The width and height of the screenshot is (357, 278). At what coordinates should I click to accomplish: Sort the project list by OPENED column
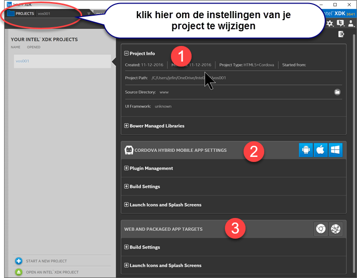pos(34,47)
